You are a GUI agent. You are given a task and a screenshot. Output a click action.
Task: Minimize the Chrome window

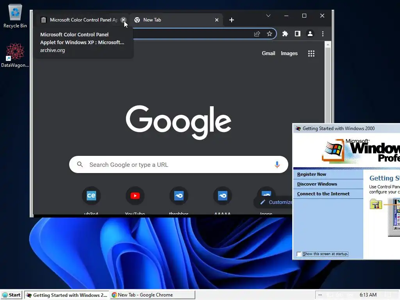click(x=286, y=16)
